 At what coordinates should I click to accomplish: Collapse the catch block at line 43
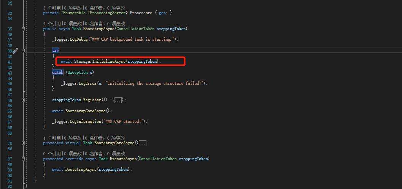(23, 72)
